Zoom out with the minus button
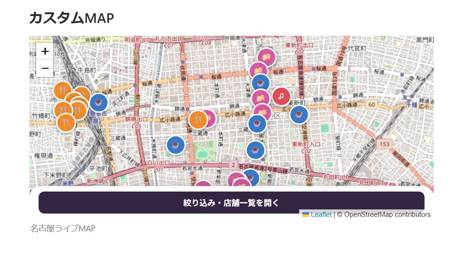The width and height of the screenshot is (470, 258). click(x=45, y=68)
